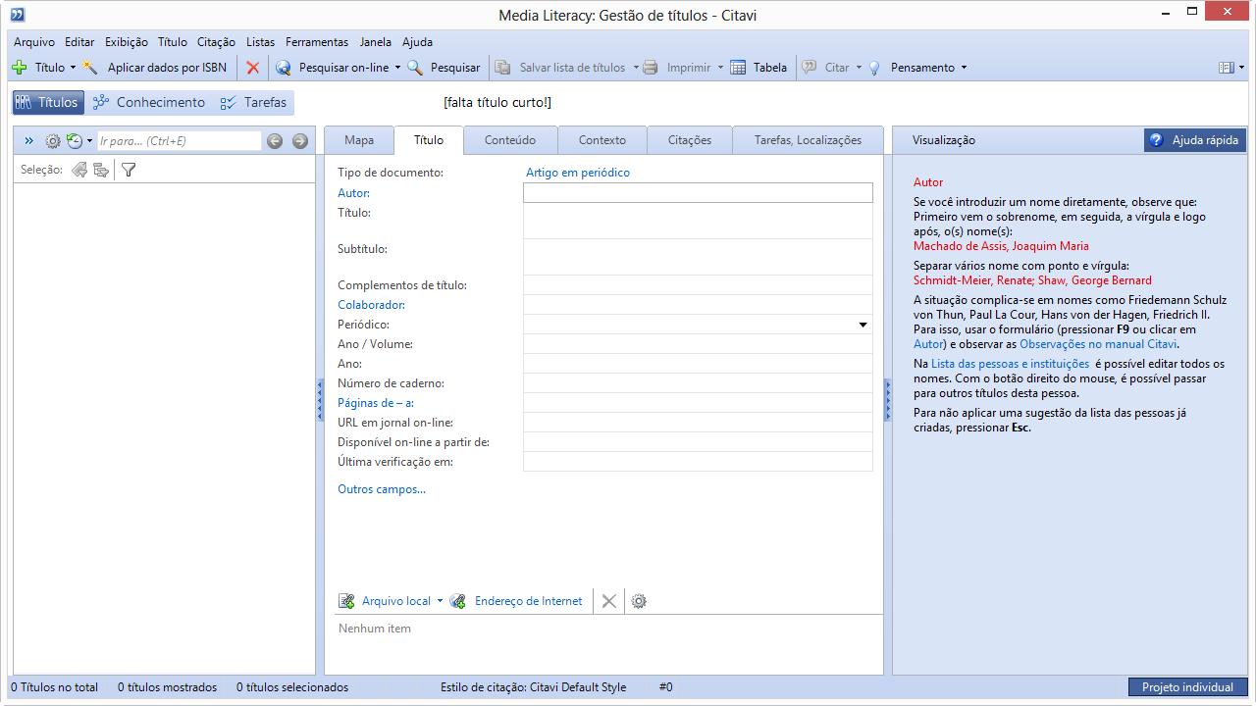The image size is (1256, 706).
Task: Switch to the Conhecimento workspace
Action: (x=149, y=103)
